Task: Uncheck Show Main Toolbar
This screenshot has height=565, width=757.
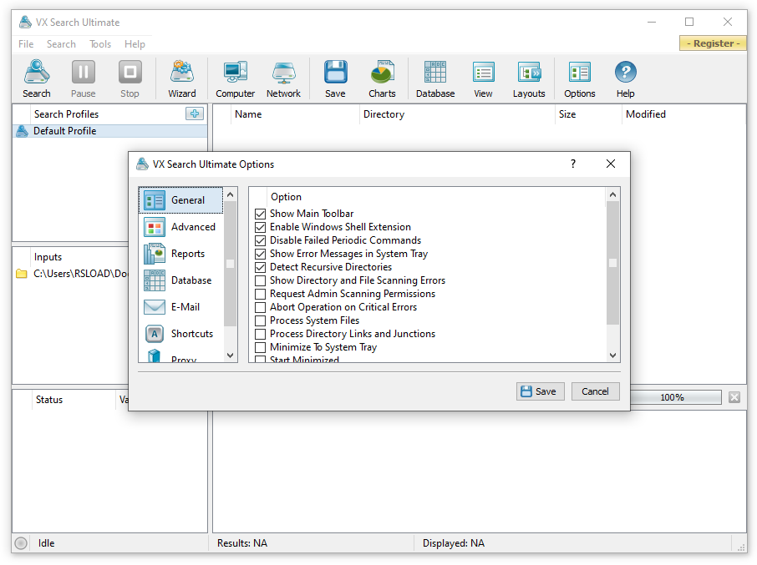Action: click(x=260, y=214)
